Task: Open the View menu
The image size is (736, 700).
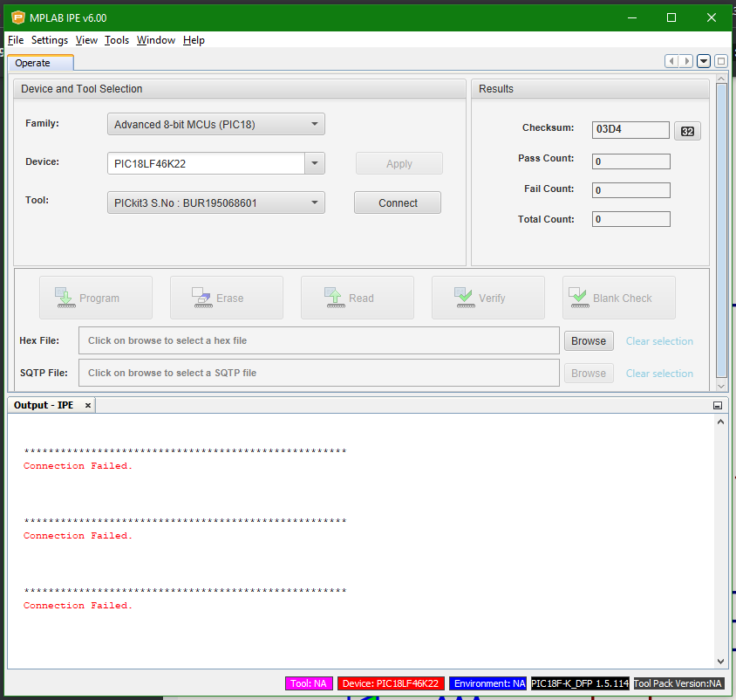Action: point(86,40)
